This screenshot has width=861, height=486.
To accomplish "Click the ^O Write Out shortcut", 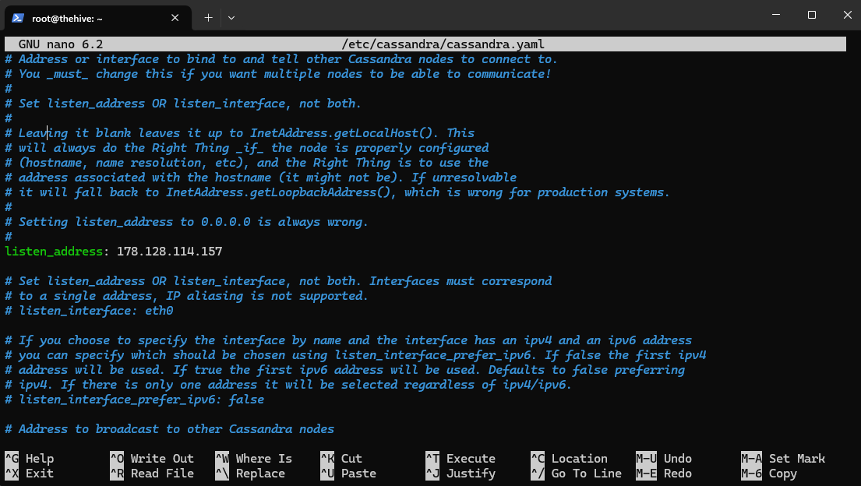I will (x=152, y=459).
